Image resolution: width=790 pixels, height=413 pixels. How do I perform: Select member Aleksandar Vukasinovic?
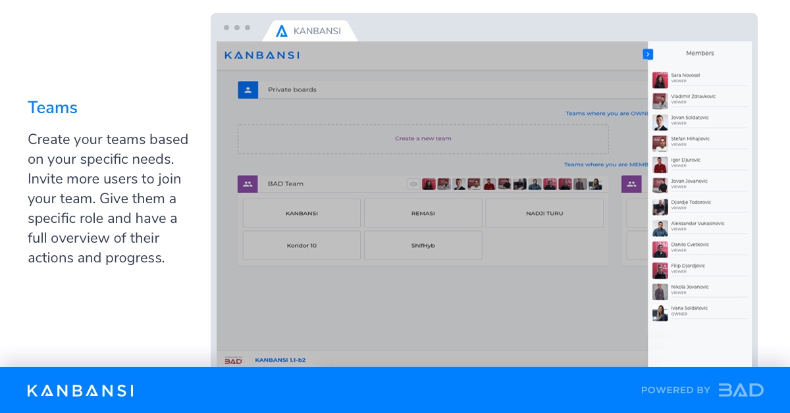coord(700,226)
